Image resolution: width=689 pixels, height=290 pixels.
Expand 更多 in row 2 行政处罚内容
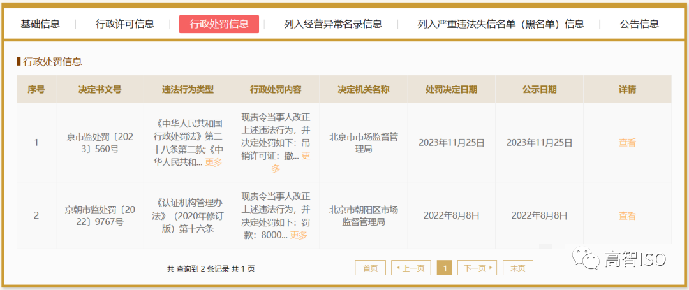pyautogui.click(x=299, y=235)
